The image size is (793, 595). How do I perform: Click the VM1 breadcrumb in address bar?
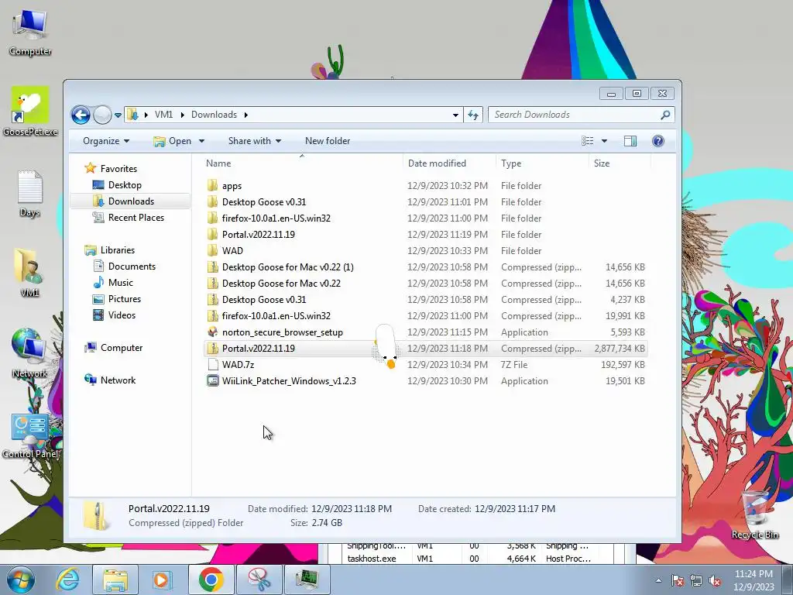(163, 115)
